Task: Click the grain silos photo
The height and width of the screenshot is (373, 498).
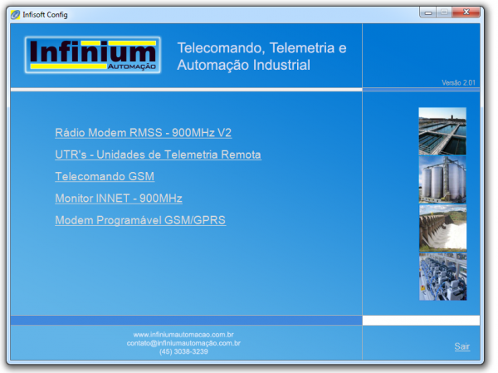Action: pos(442,179)
